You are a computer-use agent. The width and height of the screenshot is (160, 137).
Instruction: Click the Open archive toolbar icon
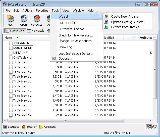coord(24,19)
